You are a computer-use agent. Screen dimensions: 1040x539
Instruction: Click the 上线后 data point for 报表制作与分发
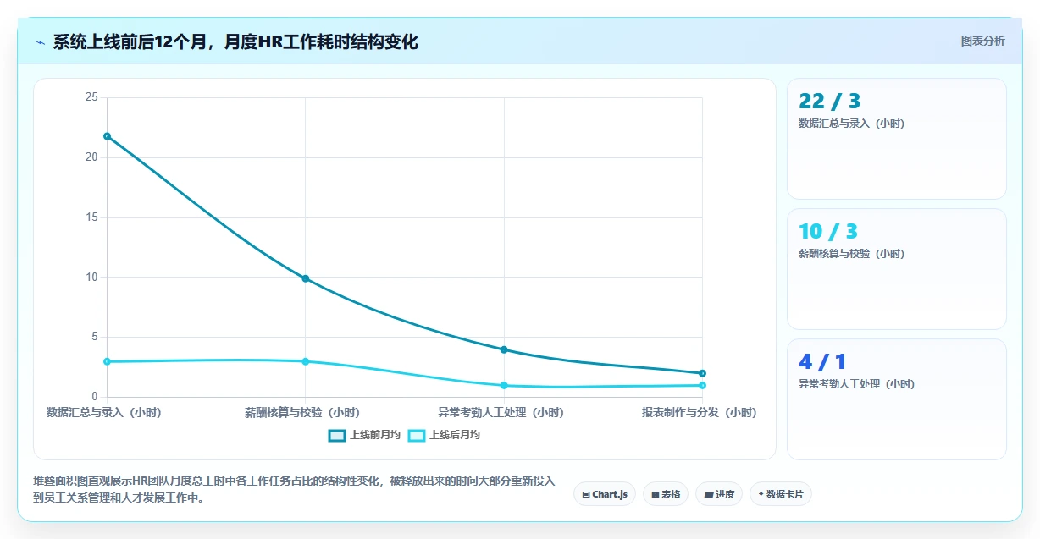pos(703,385)
